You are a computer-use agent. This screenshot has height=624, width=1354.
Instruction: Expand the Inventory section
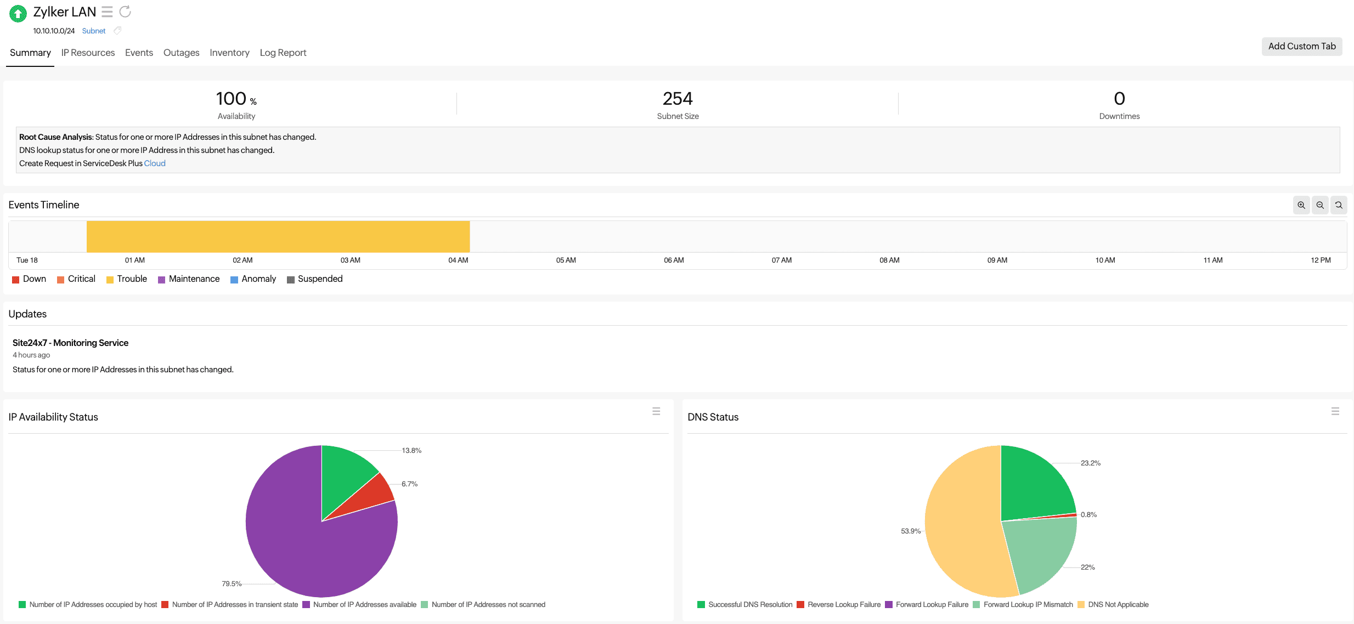coord(229,53)
